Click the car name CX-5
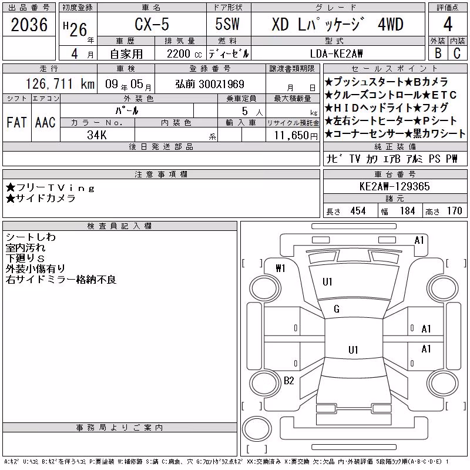The image size is (470, 470). (152, 24)
